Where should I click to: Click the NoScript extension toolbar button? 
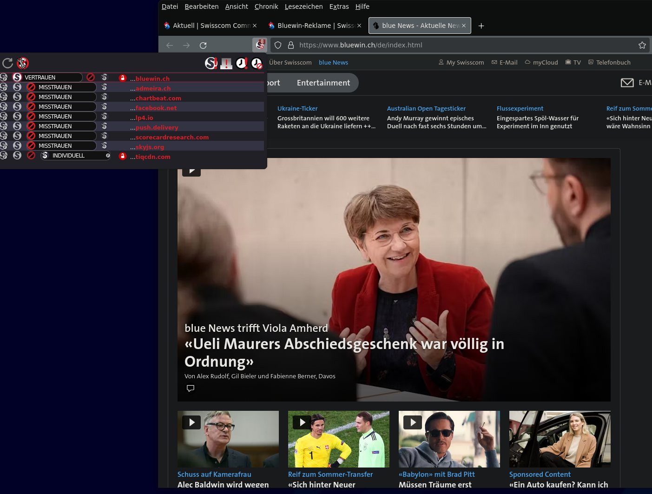point(260,45)
